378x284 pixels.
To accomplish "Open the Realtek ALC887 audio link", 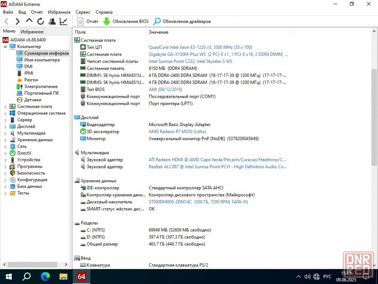I will 218,167.
